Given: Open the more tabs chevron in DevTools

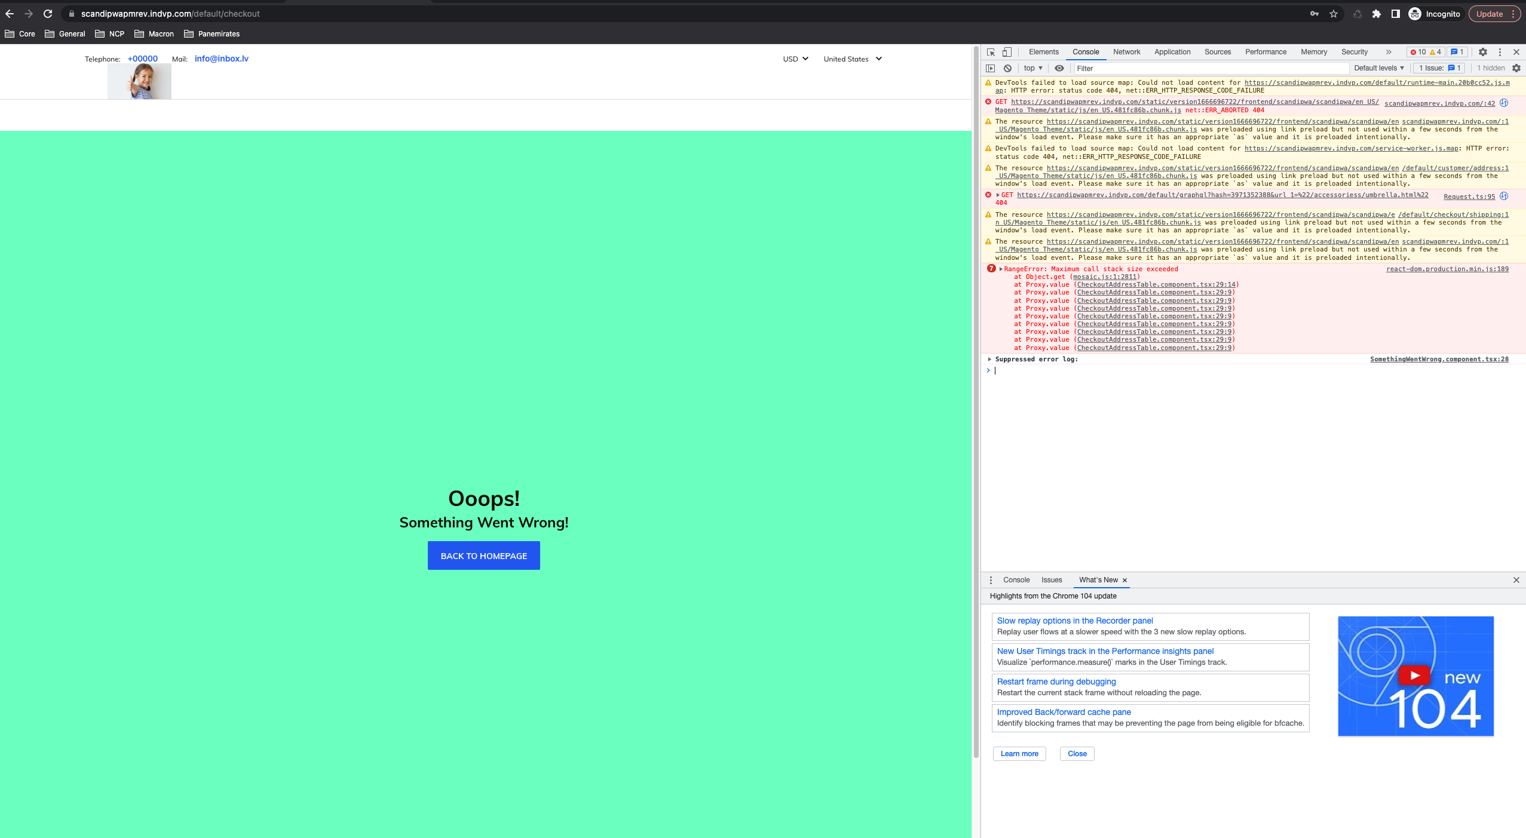Looking at the screenshot, I should 1389,52.
